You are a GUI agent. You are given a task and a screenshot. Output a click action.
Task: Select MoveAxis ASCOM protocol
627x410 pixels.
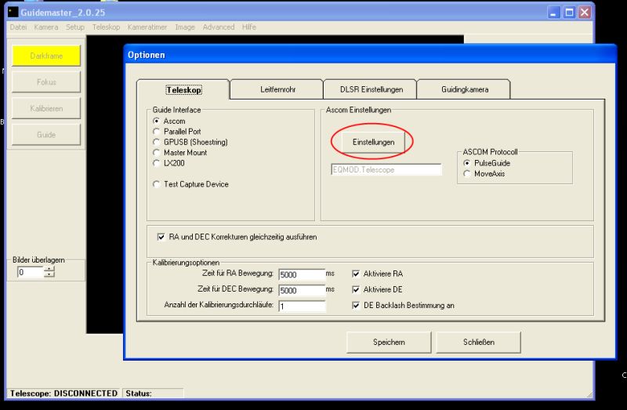(x=468, y=173)
